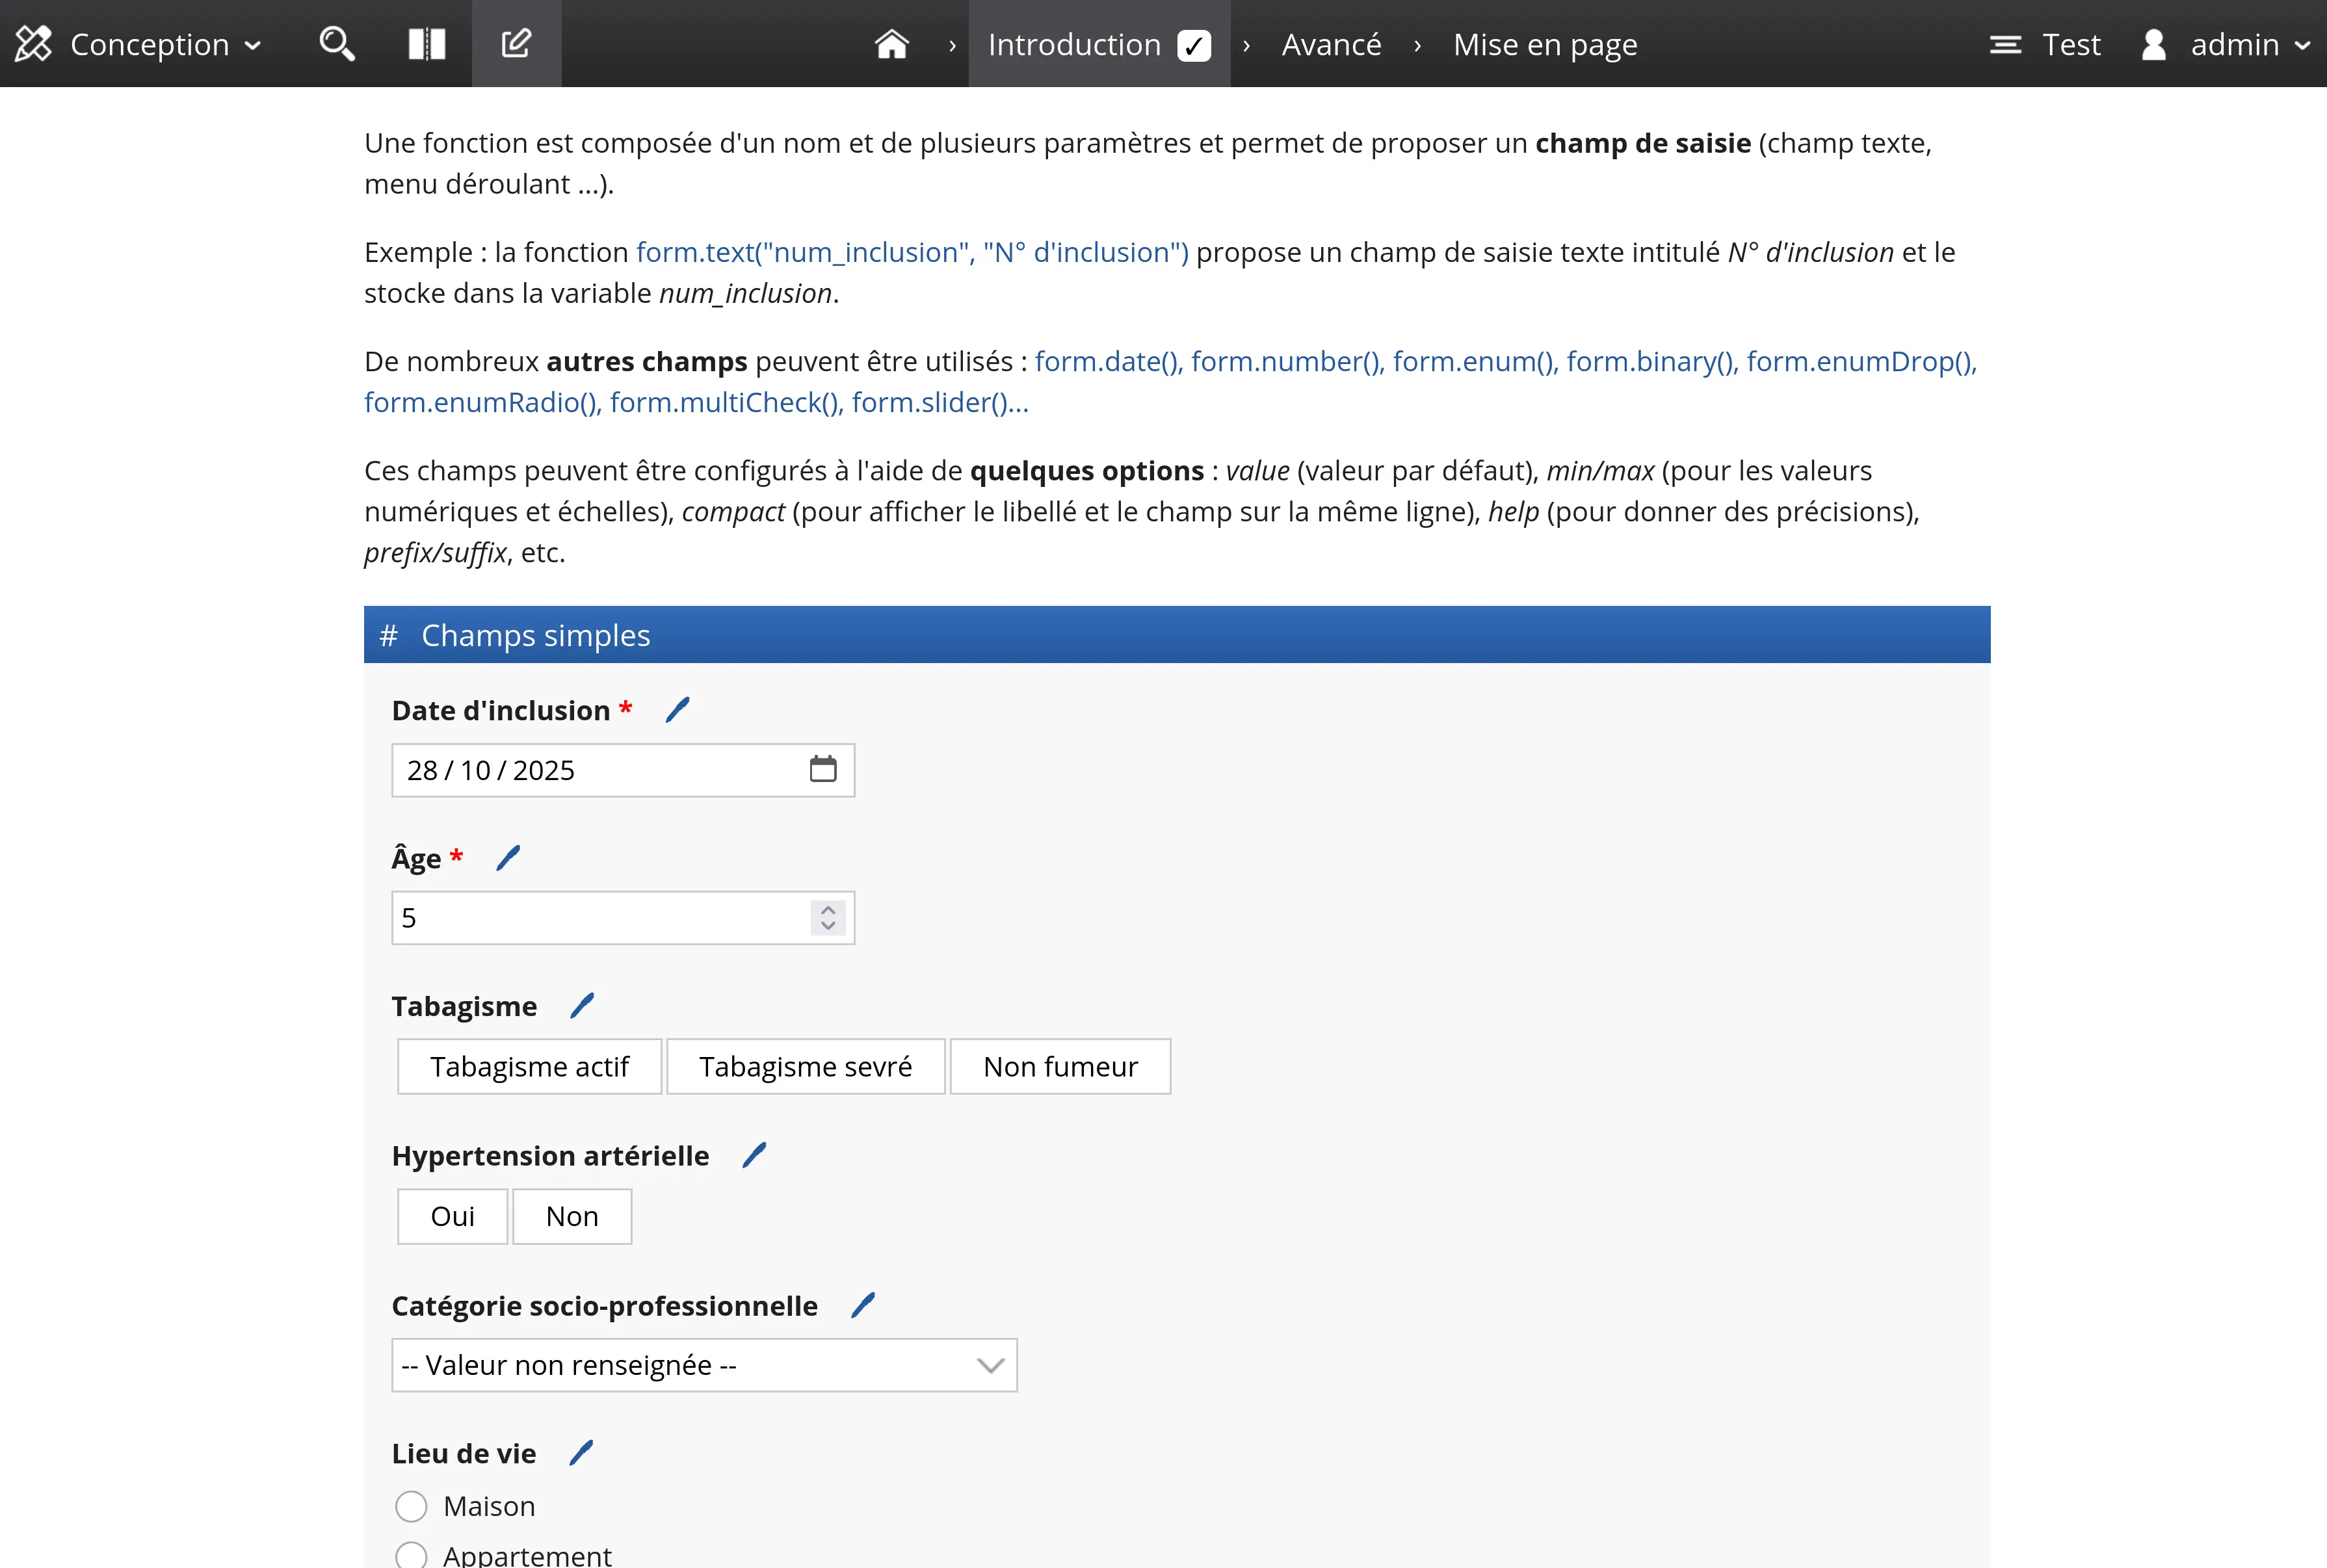2327x1568 pixels.
Task: Go to the home icon
Action: [891, 44]
